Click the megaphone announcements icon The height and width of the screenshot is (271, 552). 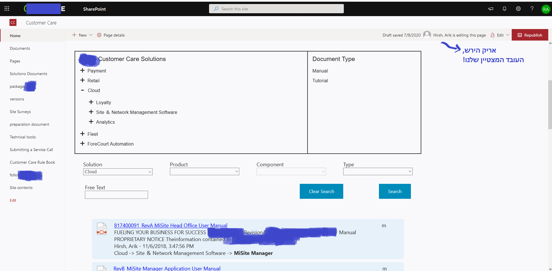[491, 9]
